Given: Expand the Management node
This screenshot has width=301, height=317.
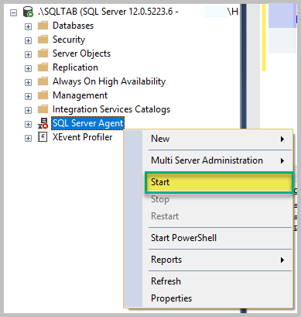Looking at the screenshot, I should click(x=28, y=96).
